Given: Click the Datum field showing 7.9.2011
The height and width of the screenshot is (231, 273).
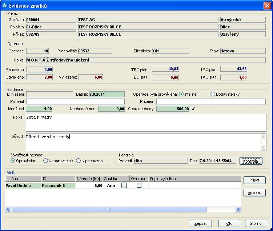Looking at the screenshot, I should pos(107,95).
